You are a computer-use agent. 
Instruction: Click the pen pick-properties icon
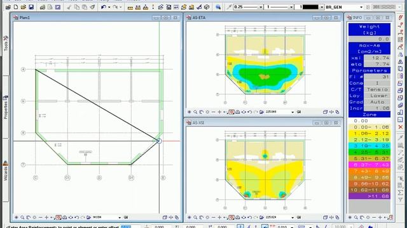pos(229,7)
